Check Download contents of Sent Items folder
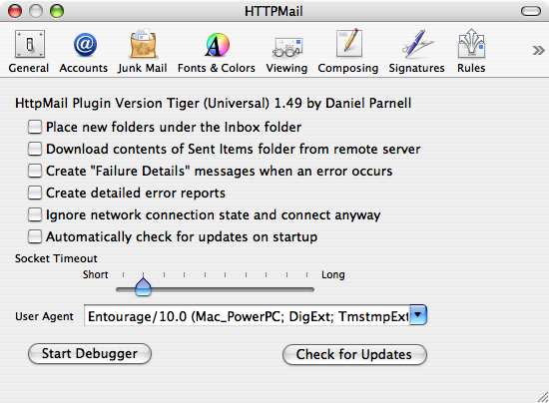The width and height of the screenshot is (549, 403). [35, 149]
